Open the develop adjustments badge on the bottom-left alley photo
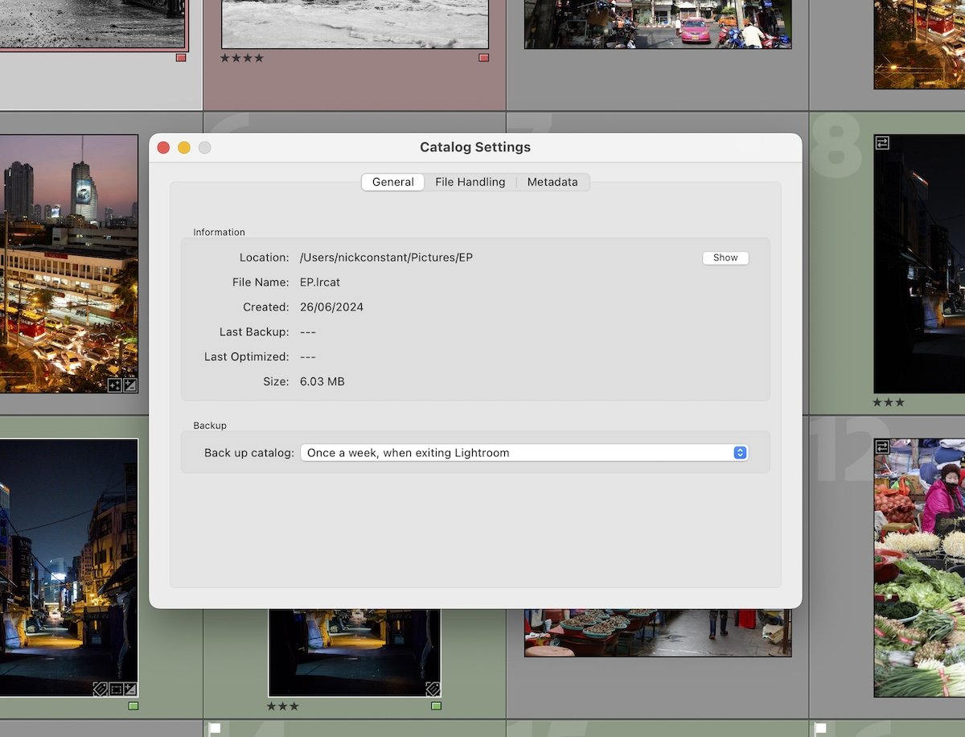This screenshot has height=737, width=965. [x=131, y=689]
